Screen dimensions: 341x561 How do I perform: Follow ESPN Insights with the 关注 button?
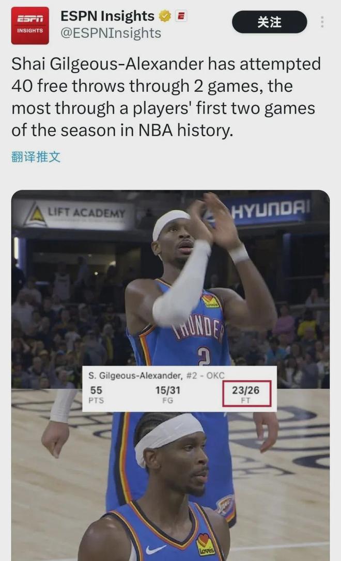[269, 22]
